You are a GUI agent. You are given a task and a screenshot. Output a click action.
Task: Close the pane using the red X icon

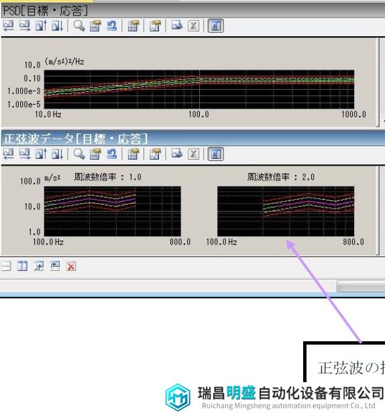tap(71, 266)
